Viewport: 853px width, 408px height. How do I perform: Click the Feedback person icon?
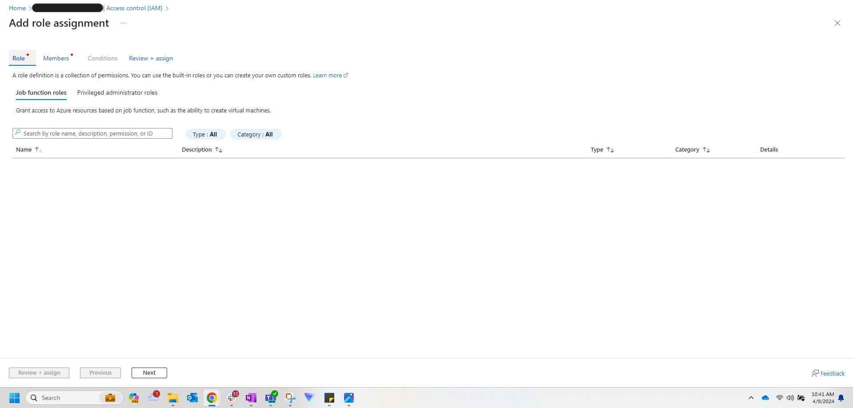pyautogui.click(x=815, y=373)
